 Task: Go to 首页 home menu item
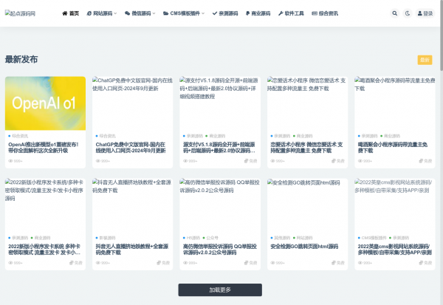tap(71, 13)
